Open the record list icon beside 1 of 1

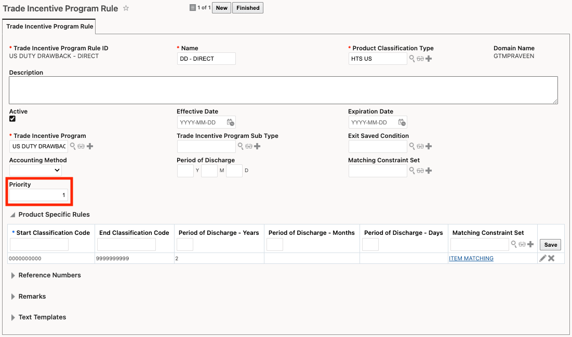[193, 8]
